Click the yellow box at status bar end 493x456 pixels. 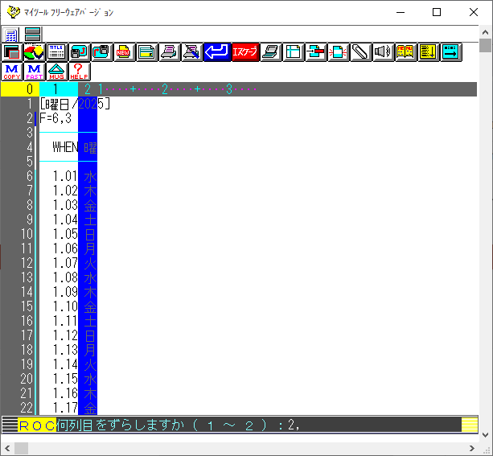pyautogui.click(x=469, y=425)
